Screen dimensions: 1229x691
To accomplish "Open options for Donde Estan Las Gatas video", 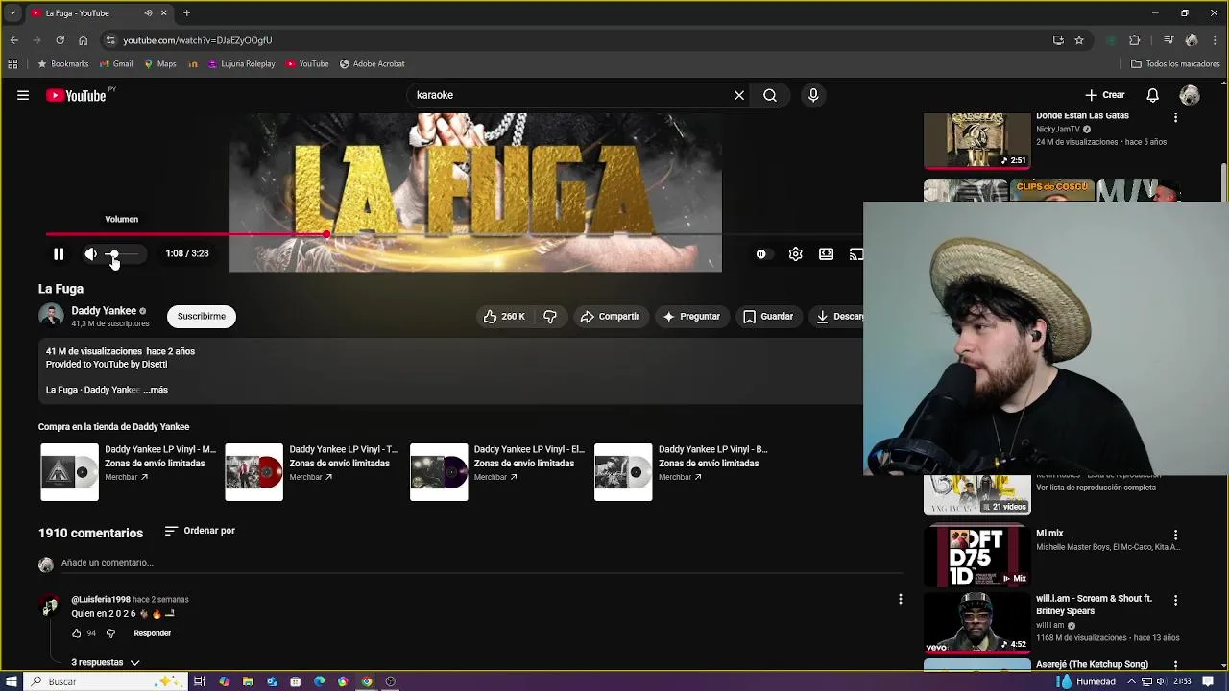I will pos(1175,117).
